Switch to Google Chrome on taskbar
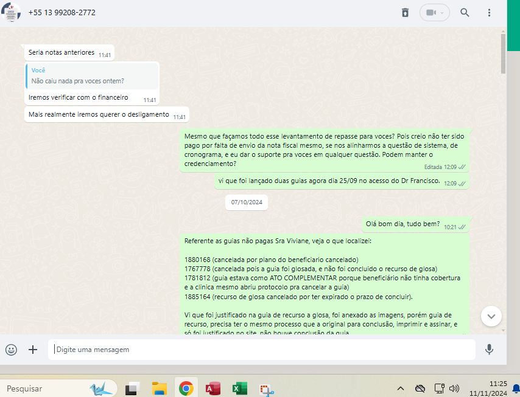This screenshot has height=397, width=520. pos(186,388)
